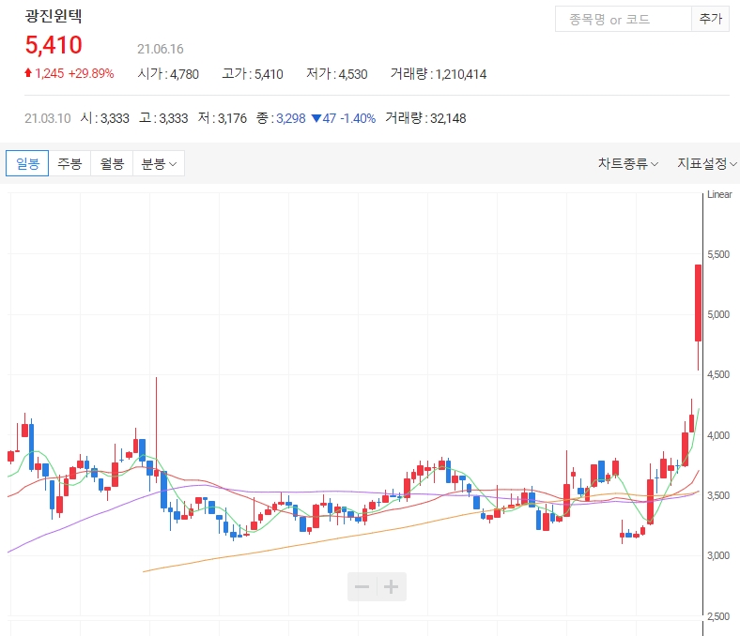This screenshot has width=740, height=636.
Task: Click the closing value 종: 3,298
Action: click(x=281, y=118)
